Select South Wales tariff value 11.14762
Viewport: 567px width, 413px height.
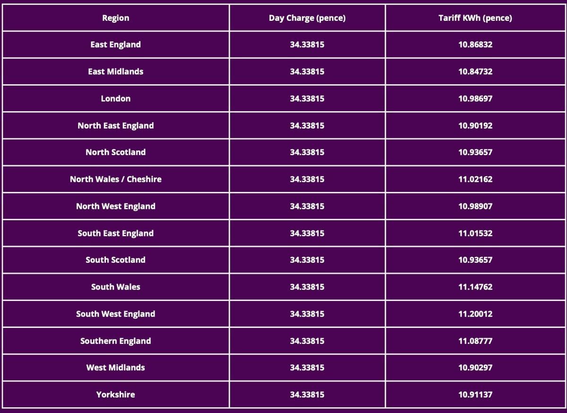tap(475, 287)
